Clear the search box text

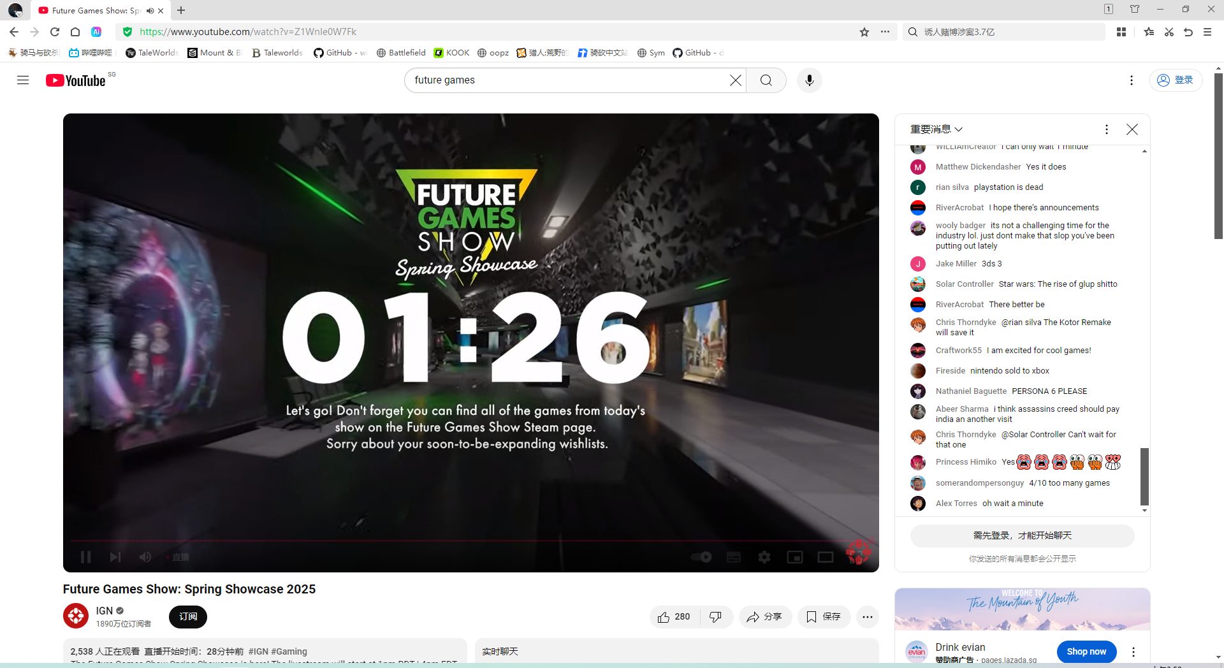click(735, 80)
